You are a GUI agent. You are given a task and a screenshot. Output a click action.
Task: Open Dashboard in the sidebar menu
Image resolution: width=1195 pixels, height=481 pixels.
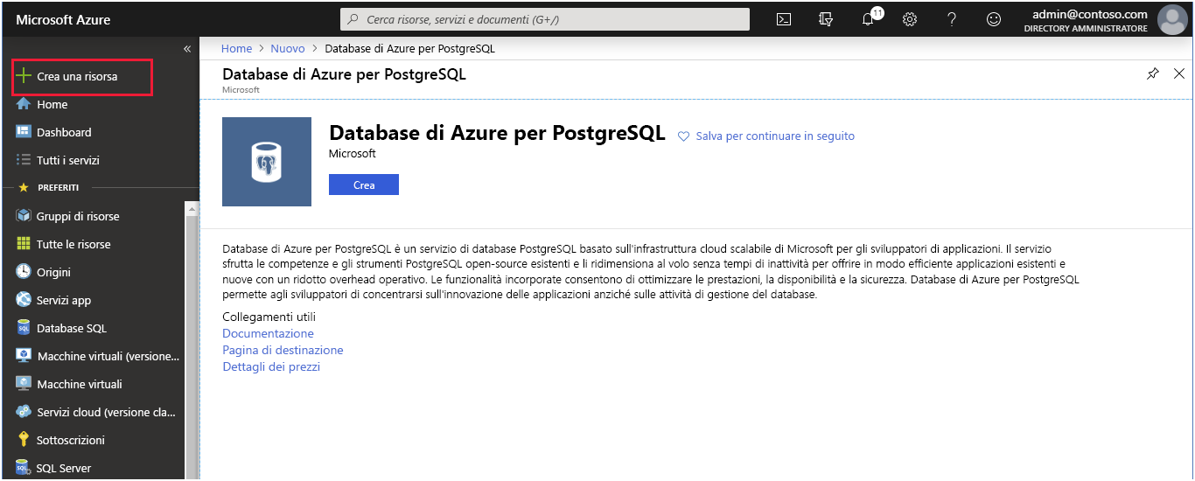tap(64, 133)
